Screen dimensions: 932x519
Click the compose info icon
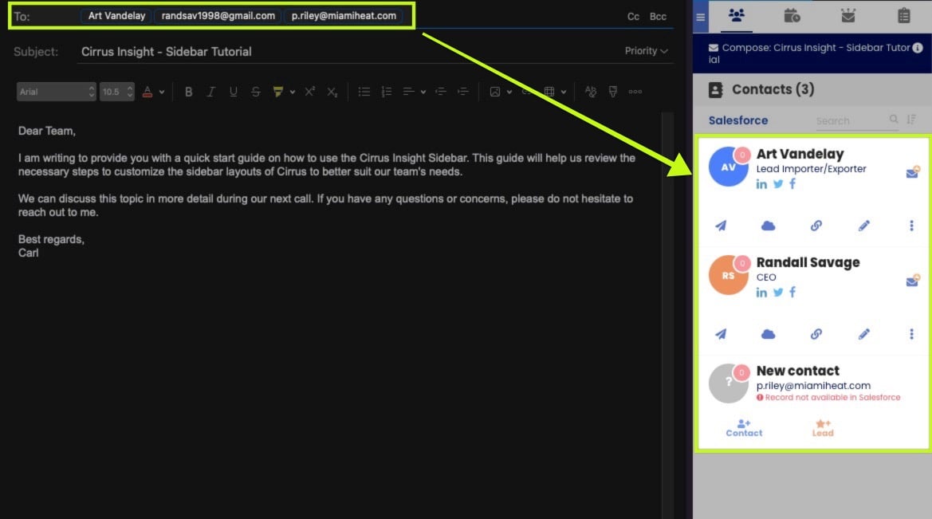pos(918,48)
